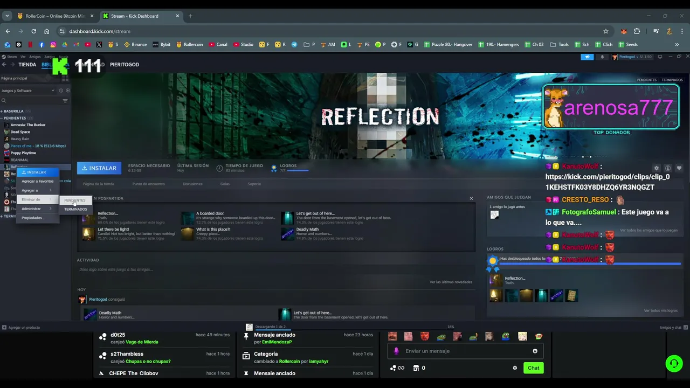Select Heavy Rain in the library list

(20, 139)
